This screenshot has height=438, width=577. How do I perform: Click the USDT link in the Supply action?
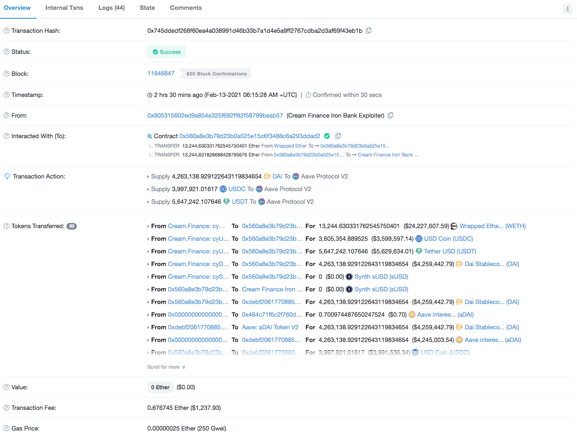coord(240,202)
